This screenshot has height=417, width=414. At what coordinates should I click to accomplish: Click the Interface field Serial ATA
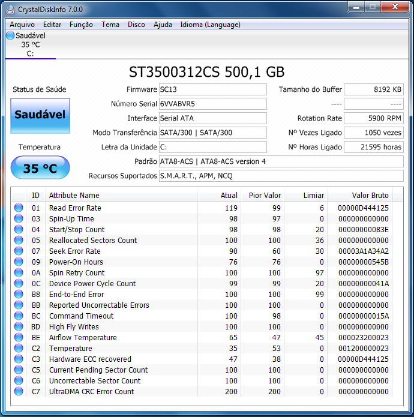213,118
